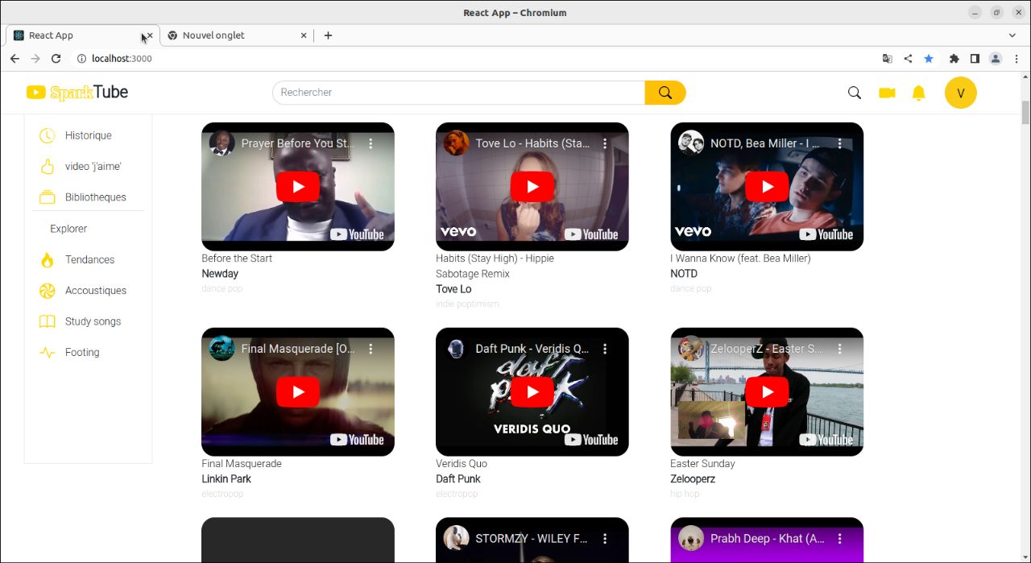Click the 'indie poptimism' genre label
The image size is (1031, 563).
coord(467,304)
